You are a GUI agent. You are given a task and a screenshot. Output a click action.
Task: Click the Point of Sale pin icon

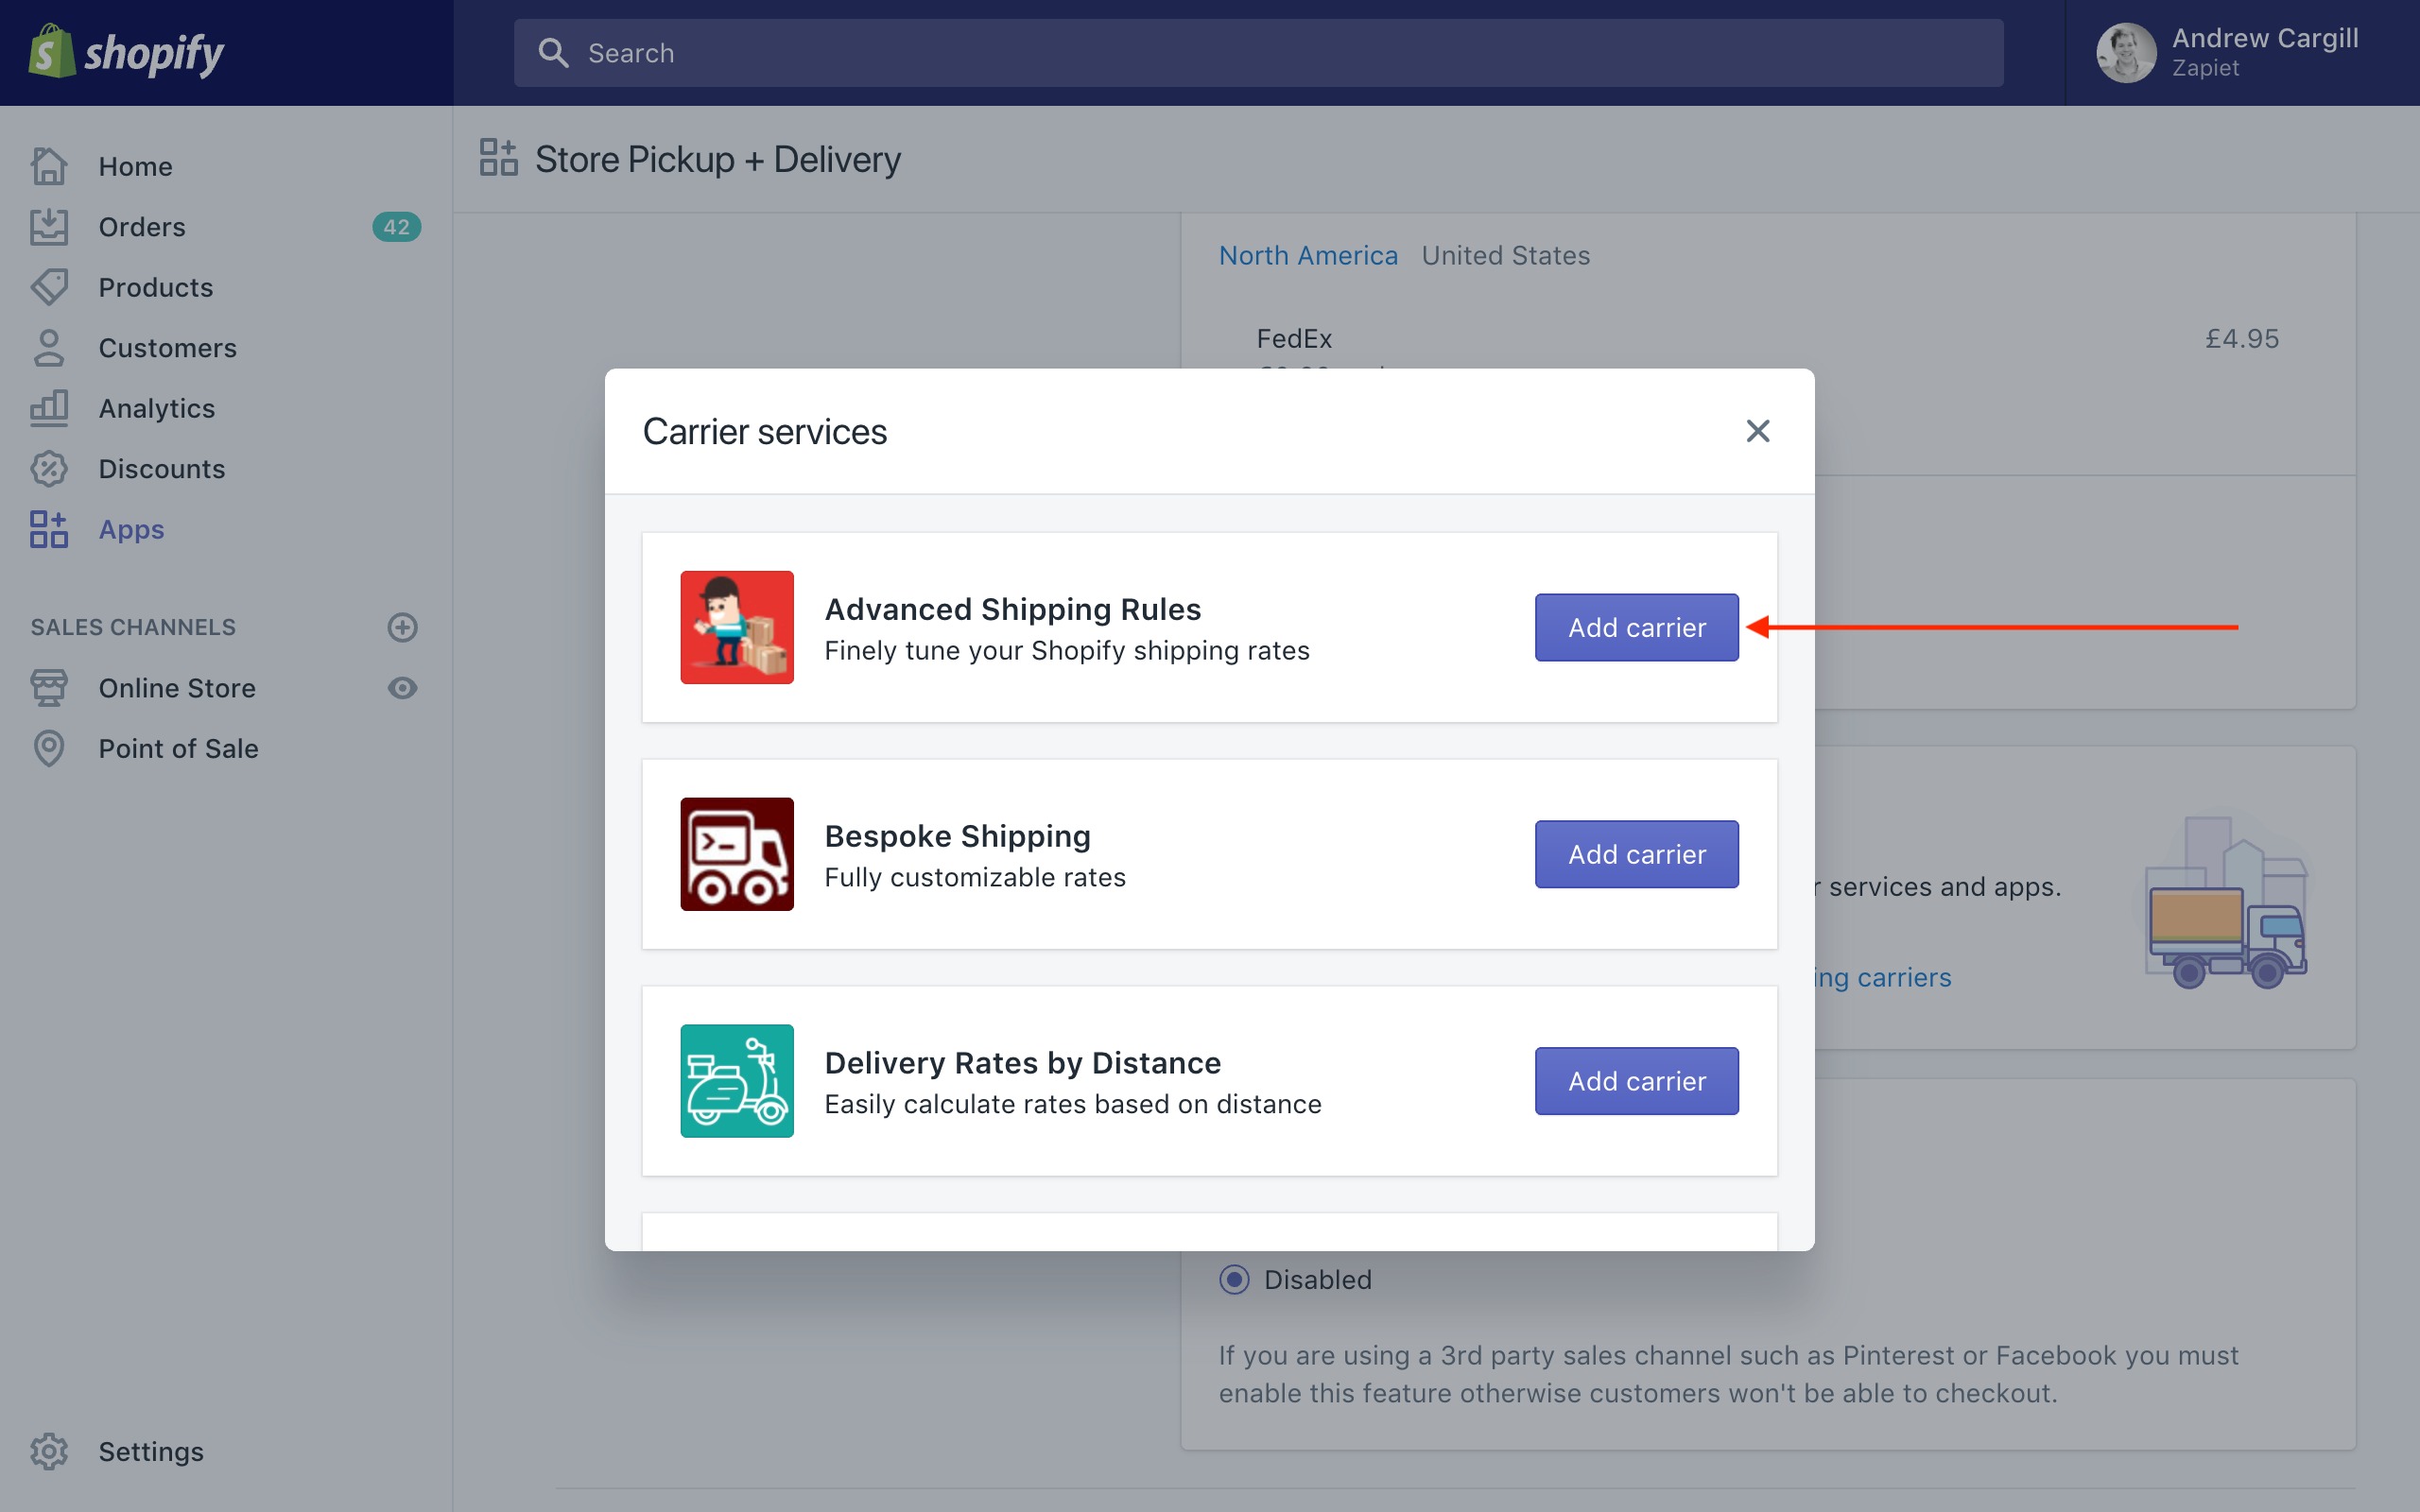pos(49,748)
